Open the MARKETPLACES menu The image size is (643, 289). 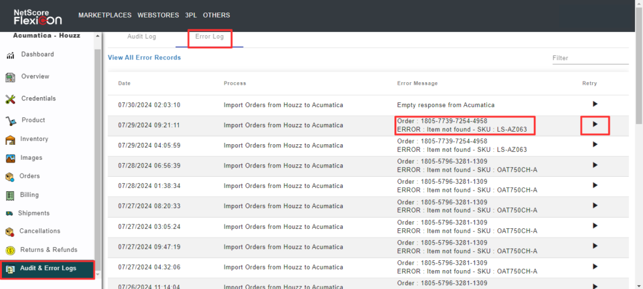click(104, 15)
